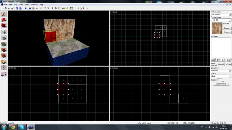Open the File menu
Viewport: 232px width, 130px height.
(x=6, y=5)
